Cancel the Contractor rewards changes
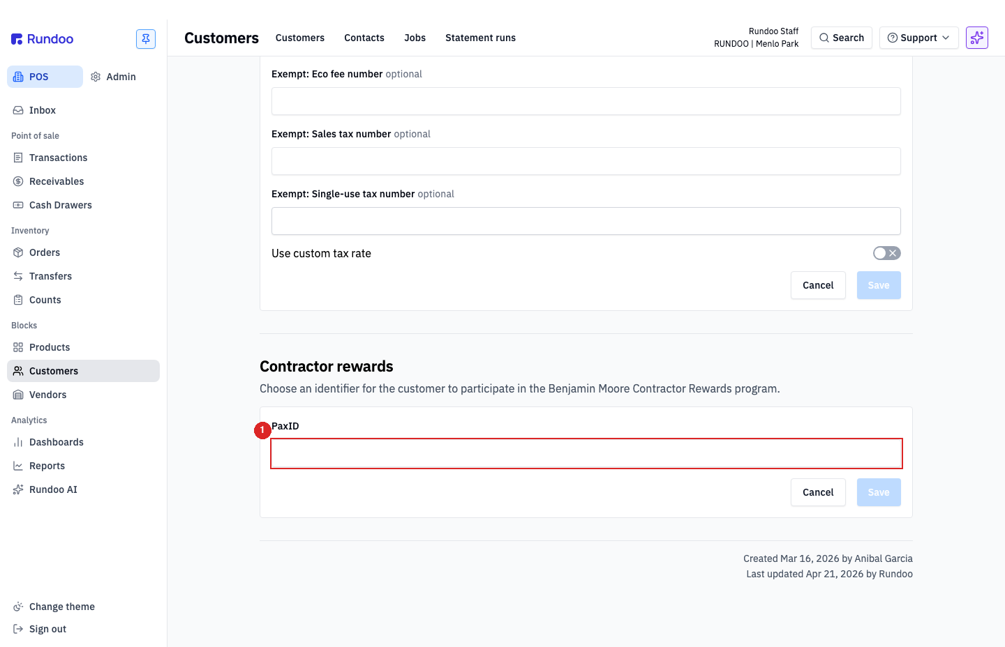Viewport: 1005px width, 647px height. (818, 492)
